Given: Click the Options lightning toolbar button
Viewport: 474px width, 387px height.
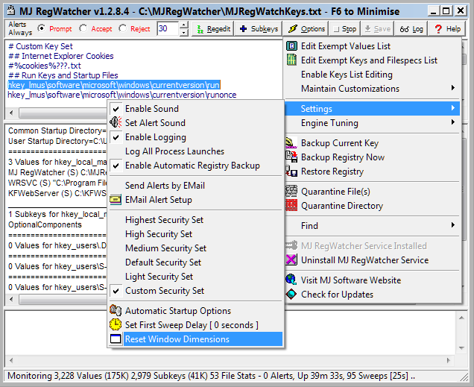Looking at the screenshot, I should 306,29.
